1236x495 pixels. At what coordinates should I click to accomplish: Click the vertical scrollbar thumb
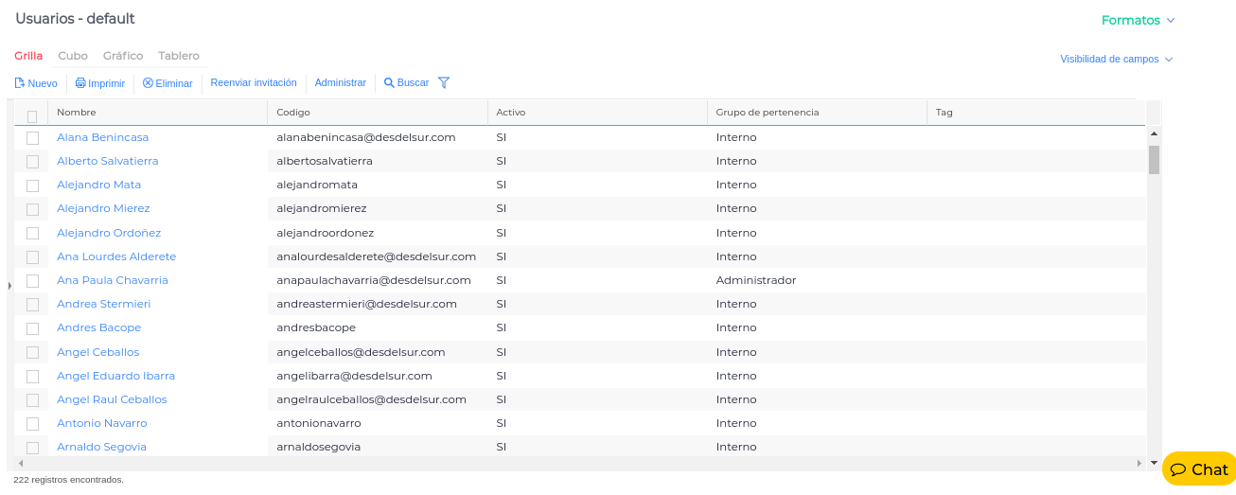(x=1154, y=159)
